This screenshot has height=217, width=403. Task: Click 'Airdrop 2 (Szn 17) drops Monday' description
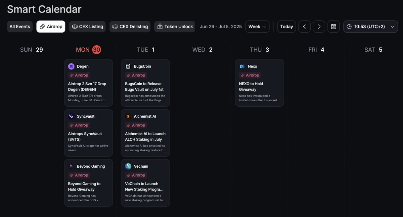[x=88, y=98]
